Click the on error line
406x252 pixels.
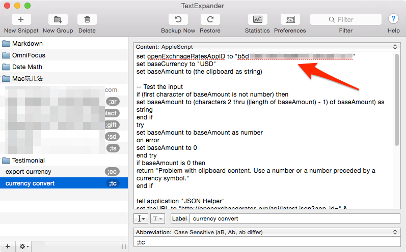point(148,140)
